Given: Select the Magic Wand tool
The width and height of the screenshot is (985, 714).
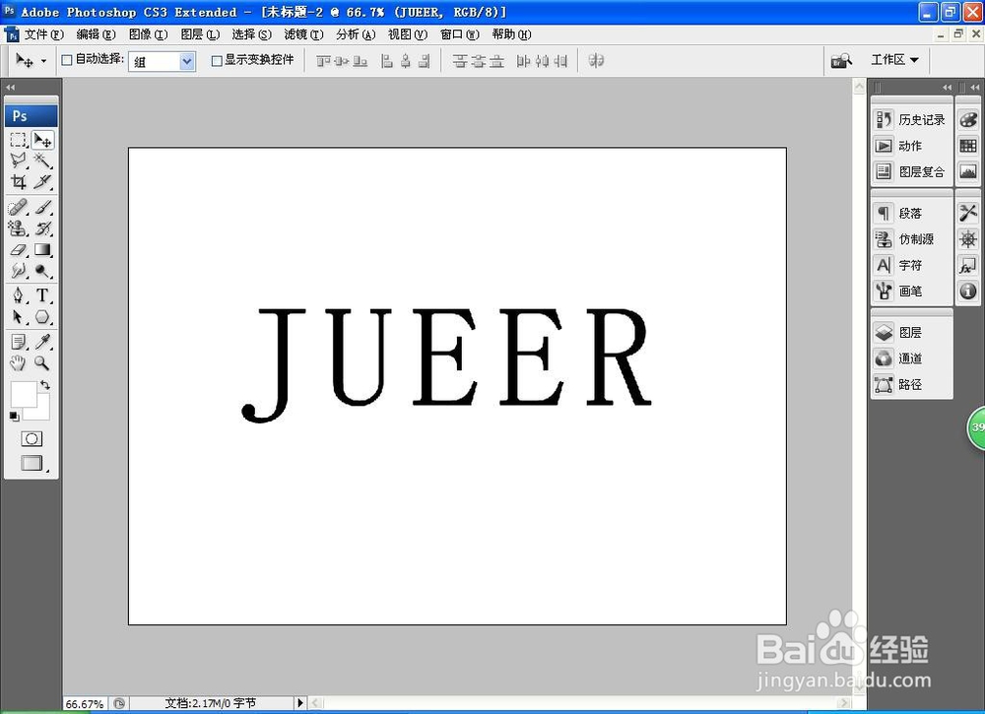Looking at the screenshot, I should coord(42,161).
